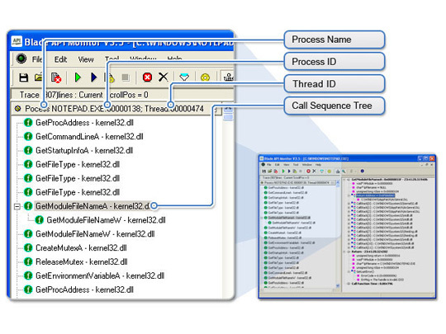Open the Help menu in the large window

[x=174, y=59]
